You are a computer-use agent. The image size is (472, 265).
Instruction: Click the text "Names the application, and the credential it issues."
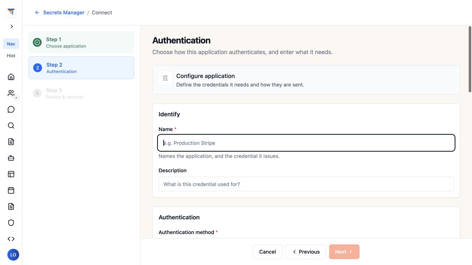(219, 156)
